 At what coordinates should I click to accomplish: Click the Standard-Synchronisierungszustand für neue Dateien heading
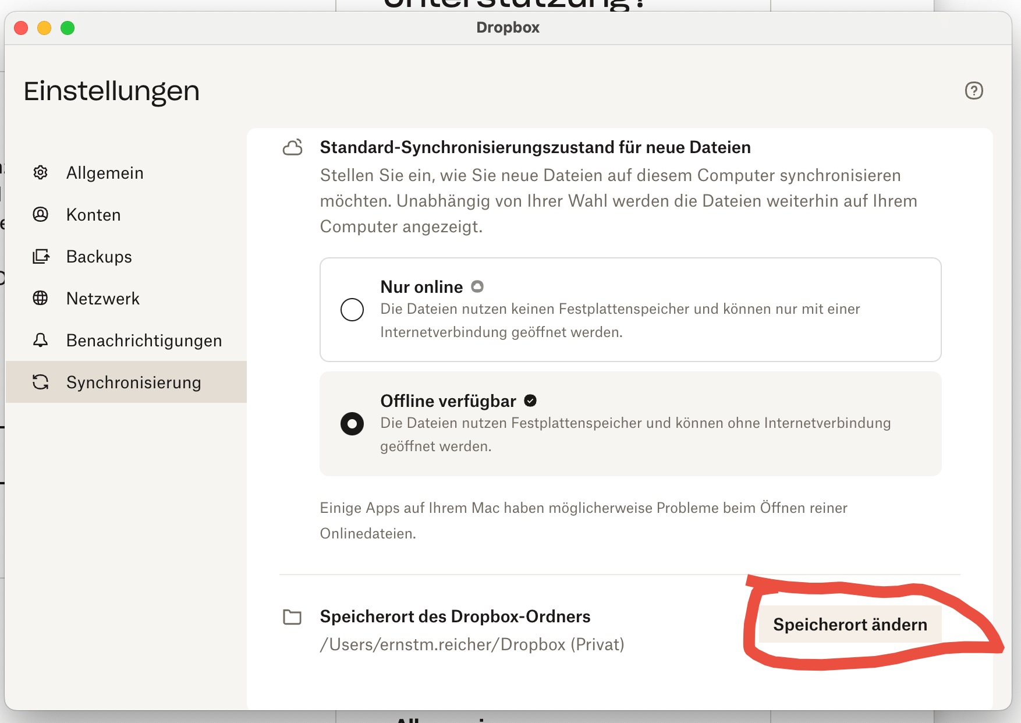pos(536,147)
